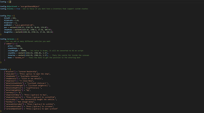Click the blipColor key

pos(8,23)
